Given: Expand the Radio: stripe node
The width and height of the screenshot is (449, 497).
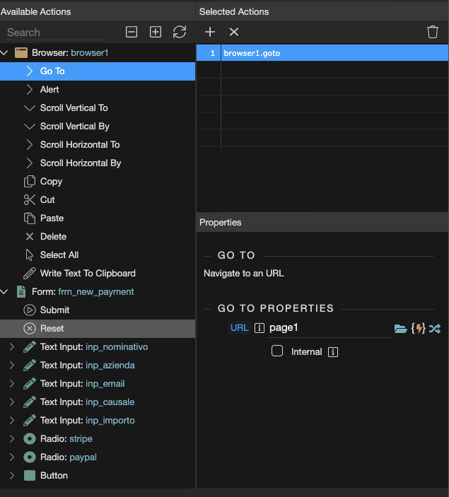Looking at the screenshot, I should coord(11,438).
